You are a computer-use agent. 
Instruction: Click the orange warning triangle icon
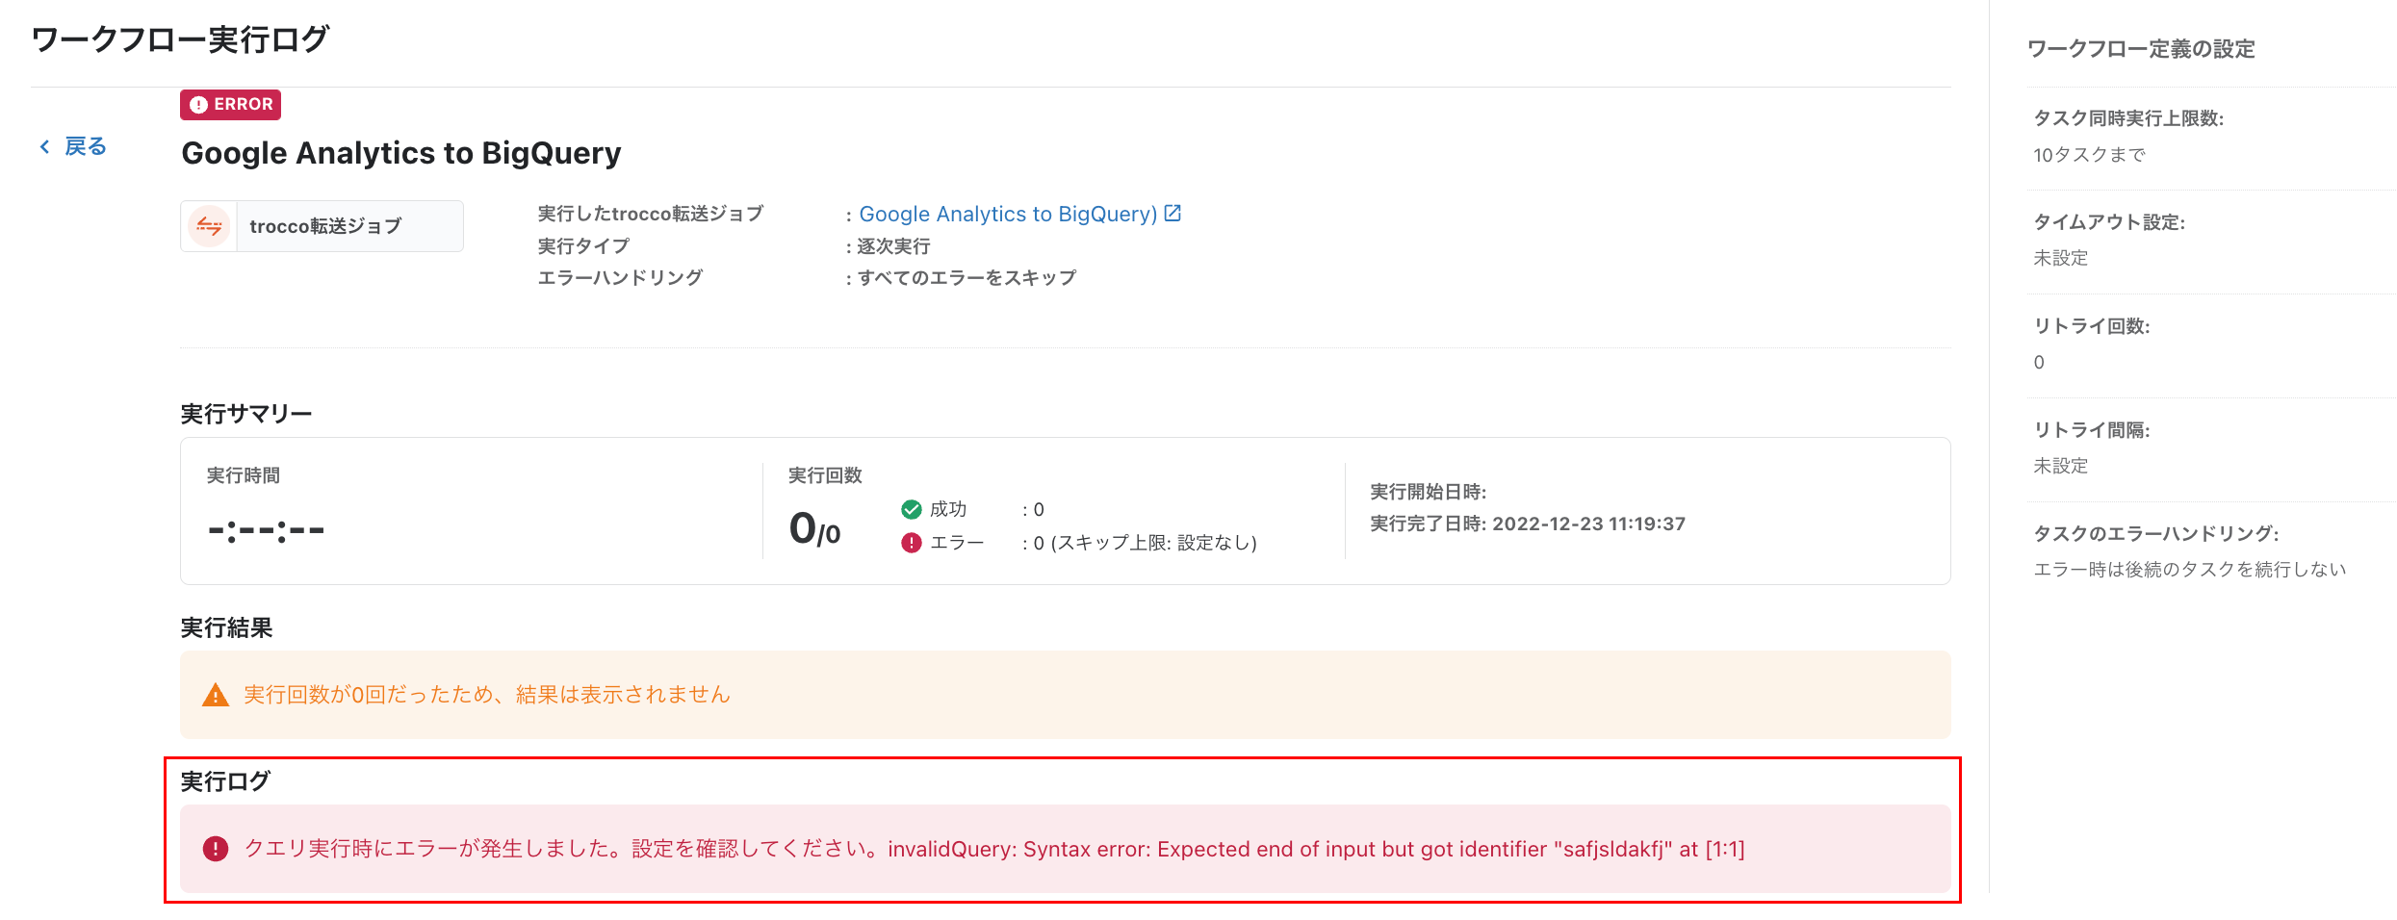click(216, 695)
